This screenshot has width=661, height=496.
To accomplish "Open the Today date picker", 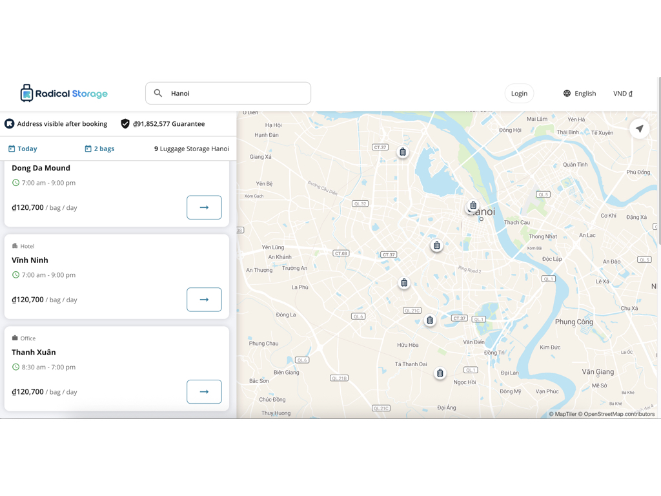I will click(23, 149).
